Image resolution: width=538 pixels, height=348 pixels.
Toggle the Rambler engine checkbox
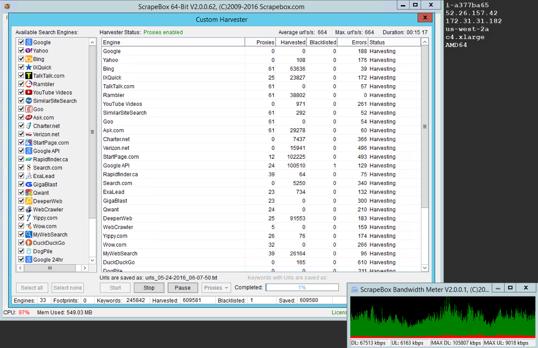21,84
